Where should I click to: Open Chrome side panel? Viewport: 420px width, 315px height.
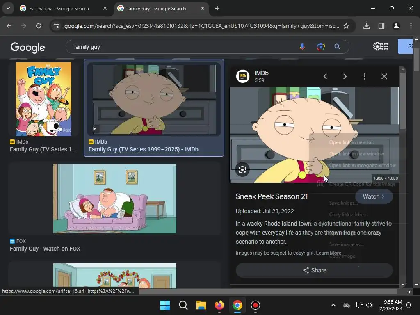(x=381, y=26)
